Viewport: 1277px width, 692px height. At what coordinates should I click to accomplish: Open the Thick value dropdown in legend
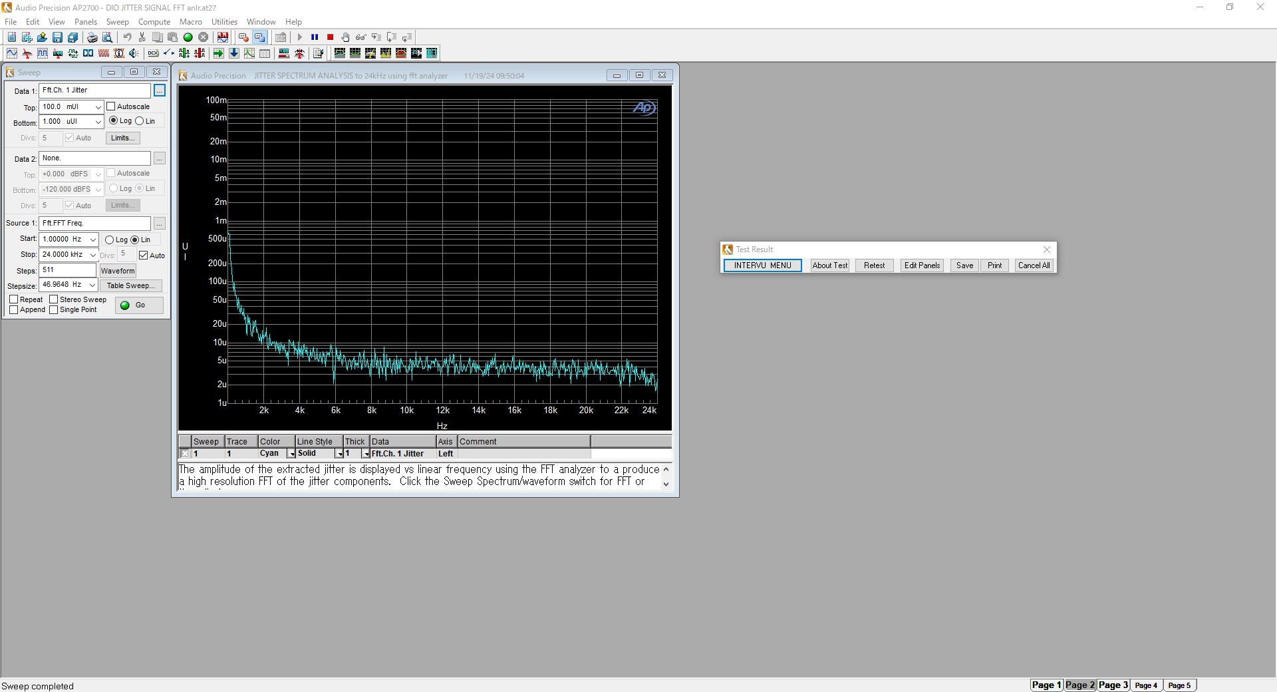click(366, 454)
